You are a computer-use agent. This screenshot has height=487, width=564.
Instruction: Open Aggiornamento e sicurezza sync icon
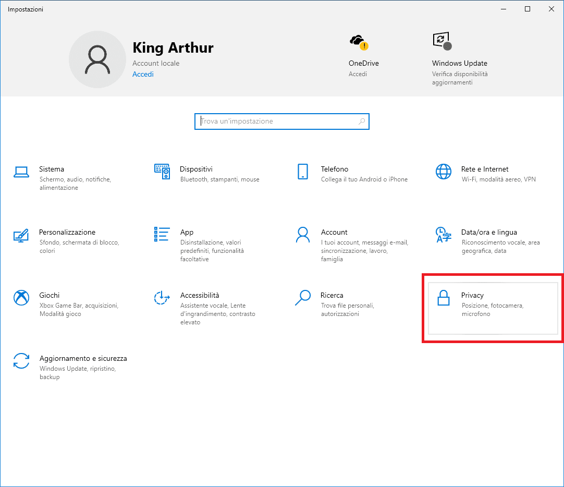21,361
